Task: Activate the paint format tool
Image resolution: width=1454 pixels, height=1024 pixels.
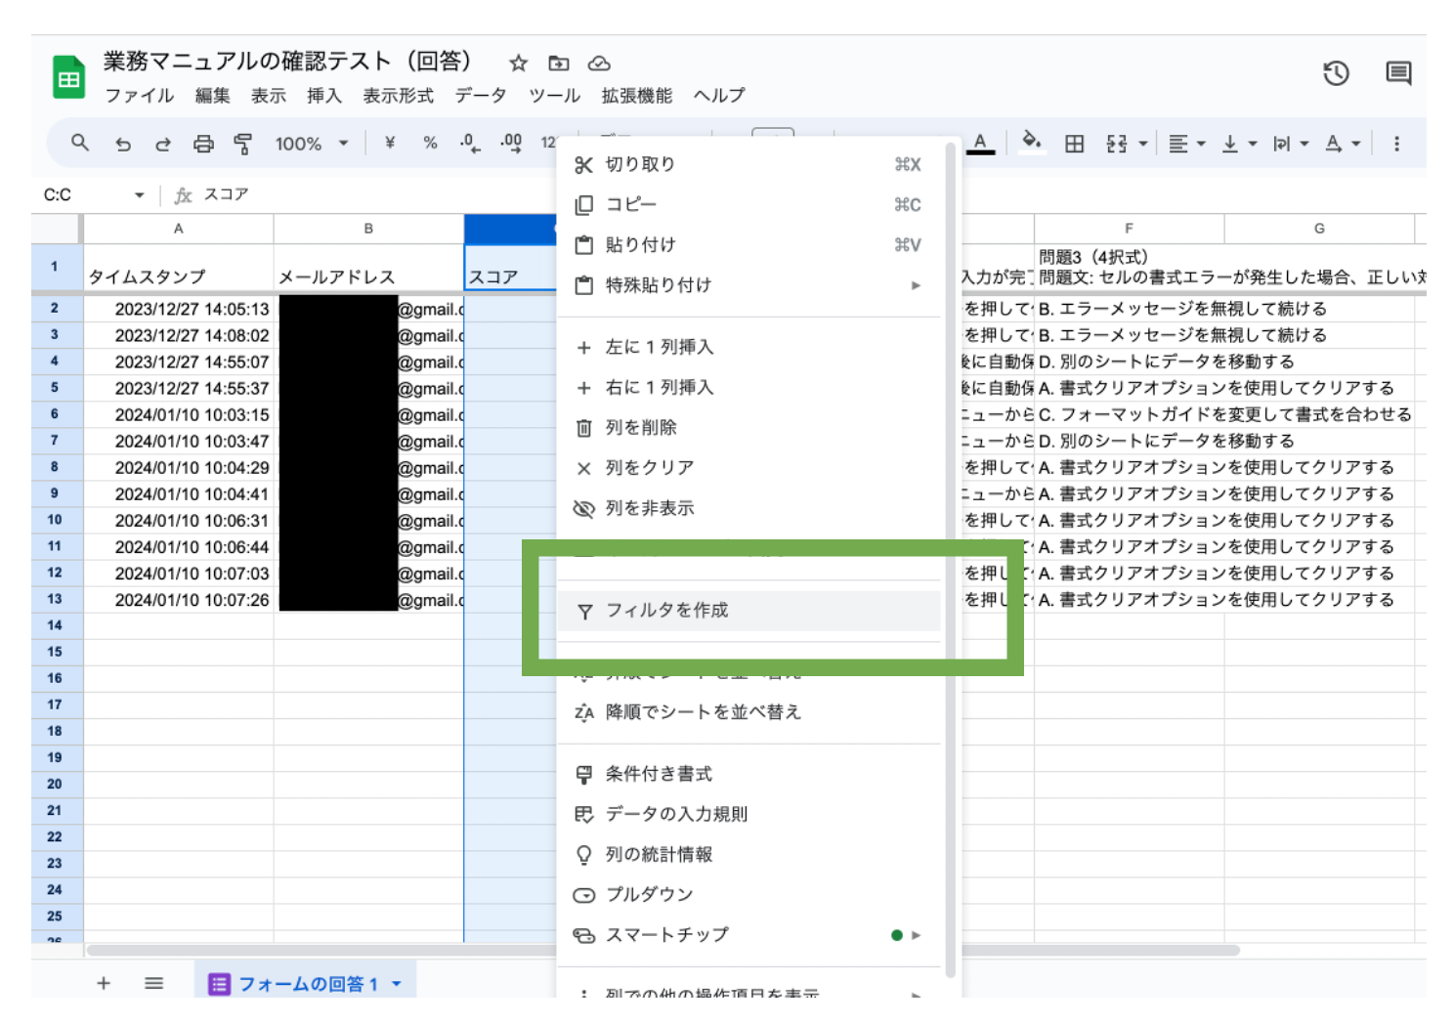Action: point(243,144)
